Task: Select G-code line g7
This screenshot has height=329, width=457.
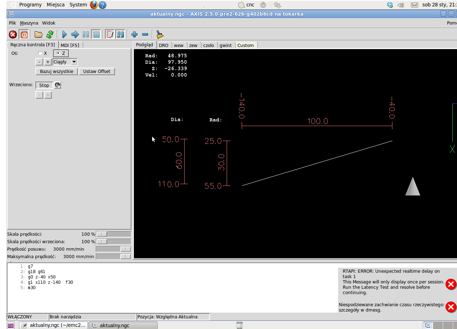Action: click(30, 266)
